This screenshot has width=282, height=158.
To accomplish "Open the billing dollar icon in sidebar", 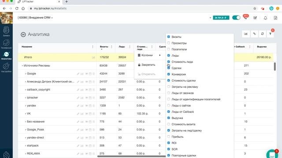I will [x=6, y=154].
